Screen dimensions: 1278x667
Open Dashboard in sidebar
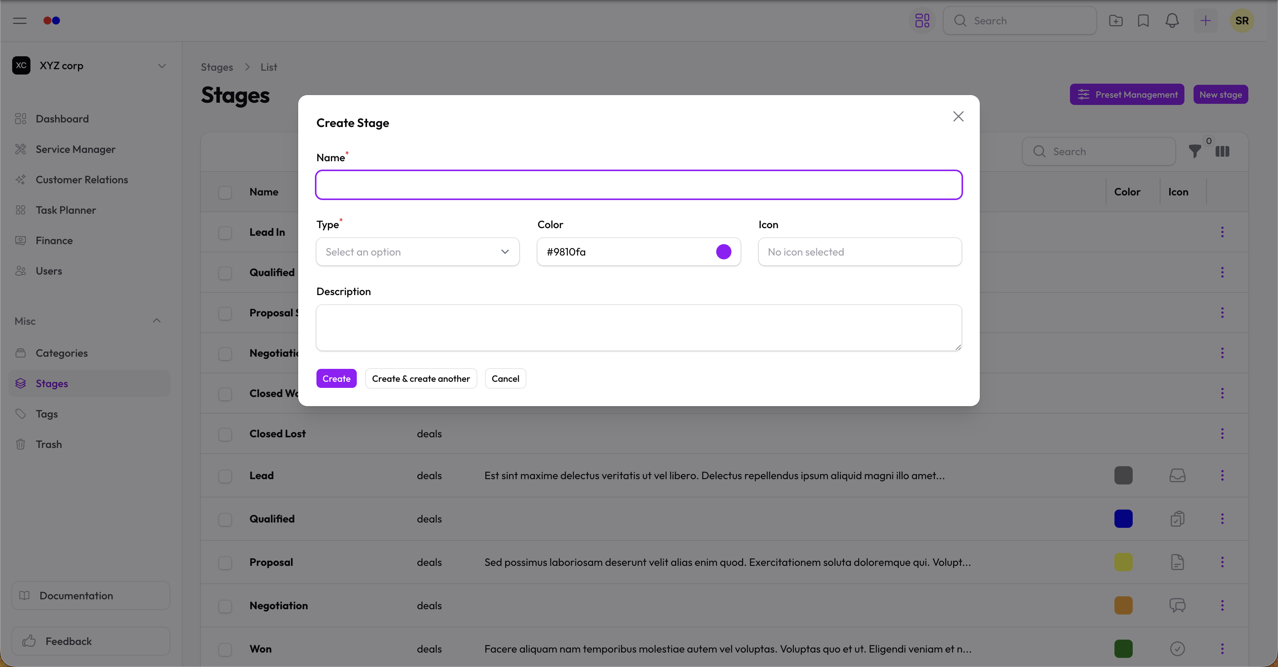pos(89,119)
